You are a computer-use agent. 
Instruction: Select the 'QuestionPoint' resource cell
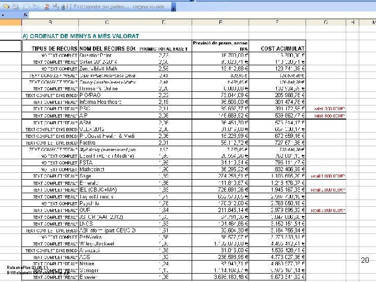[107, 55]
